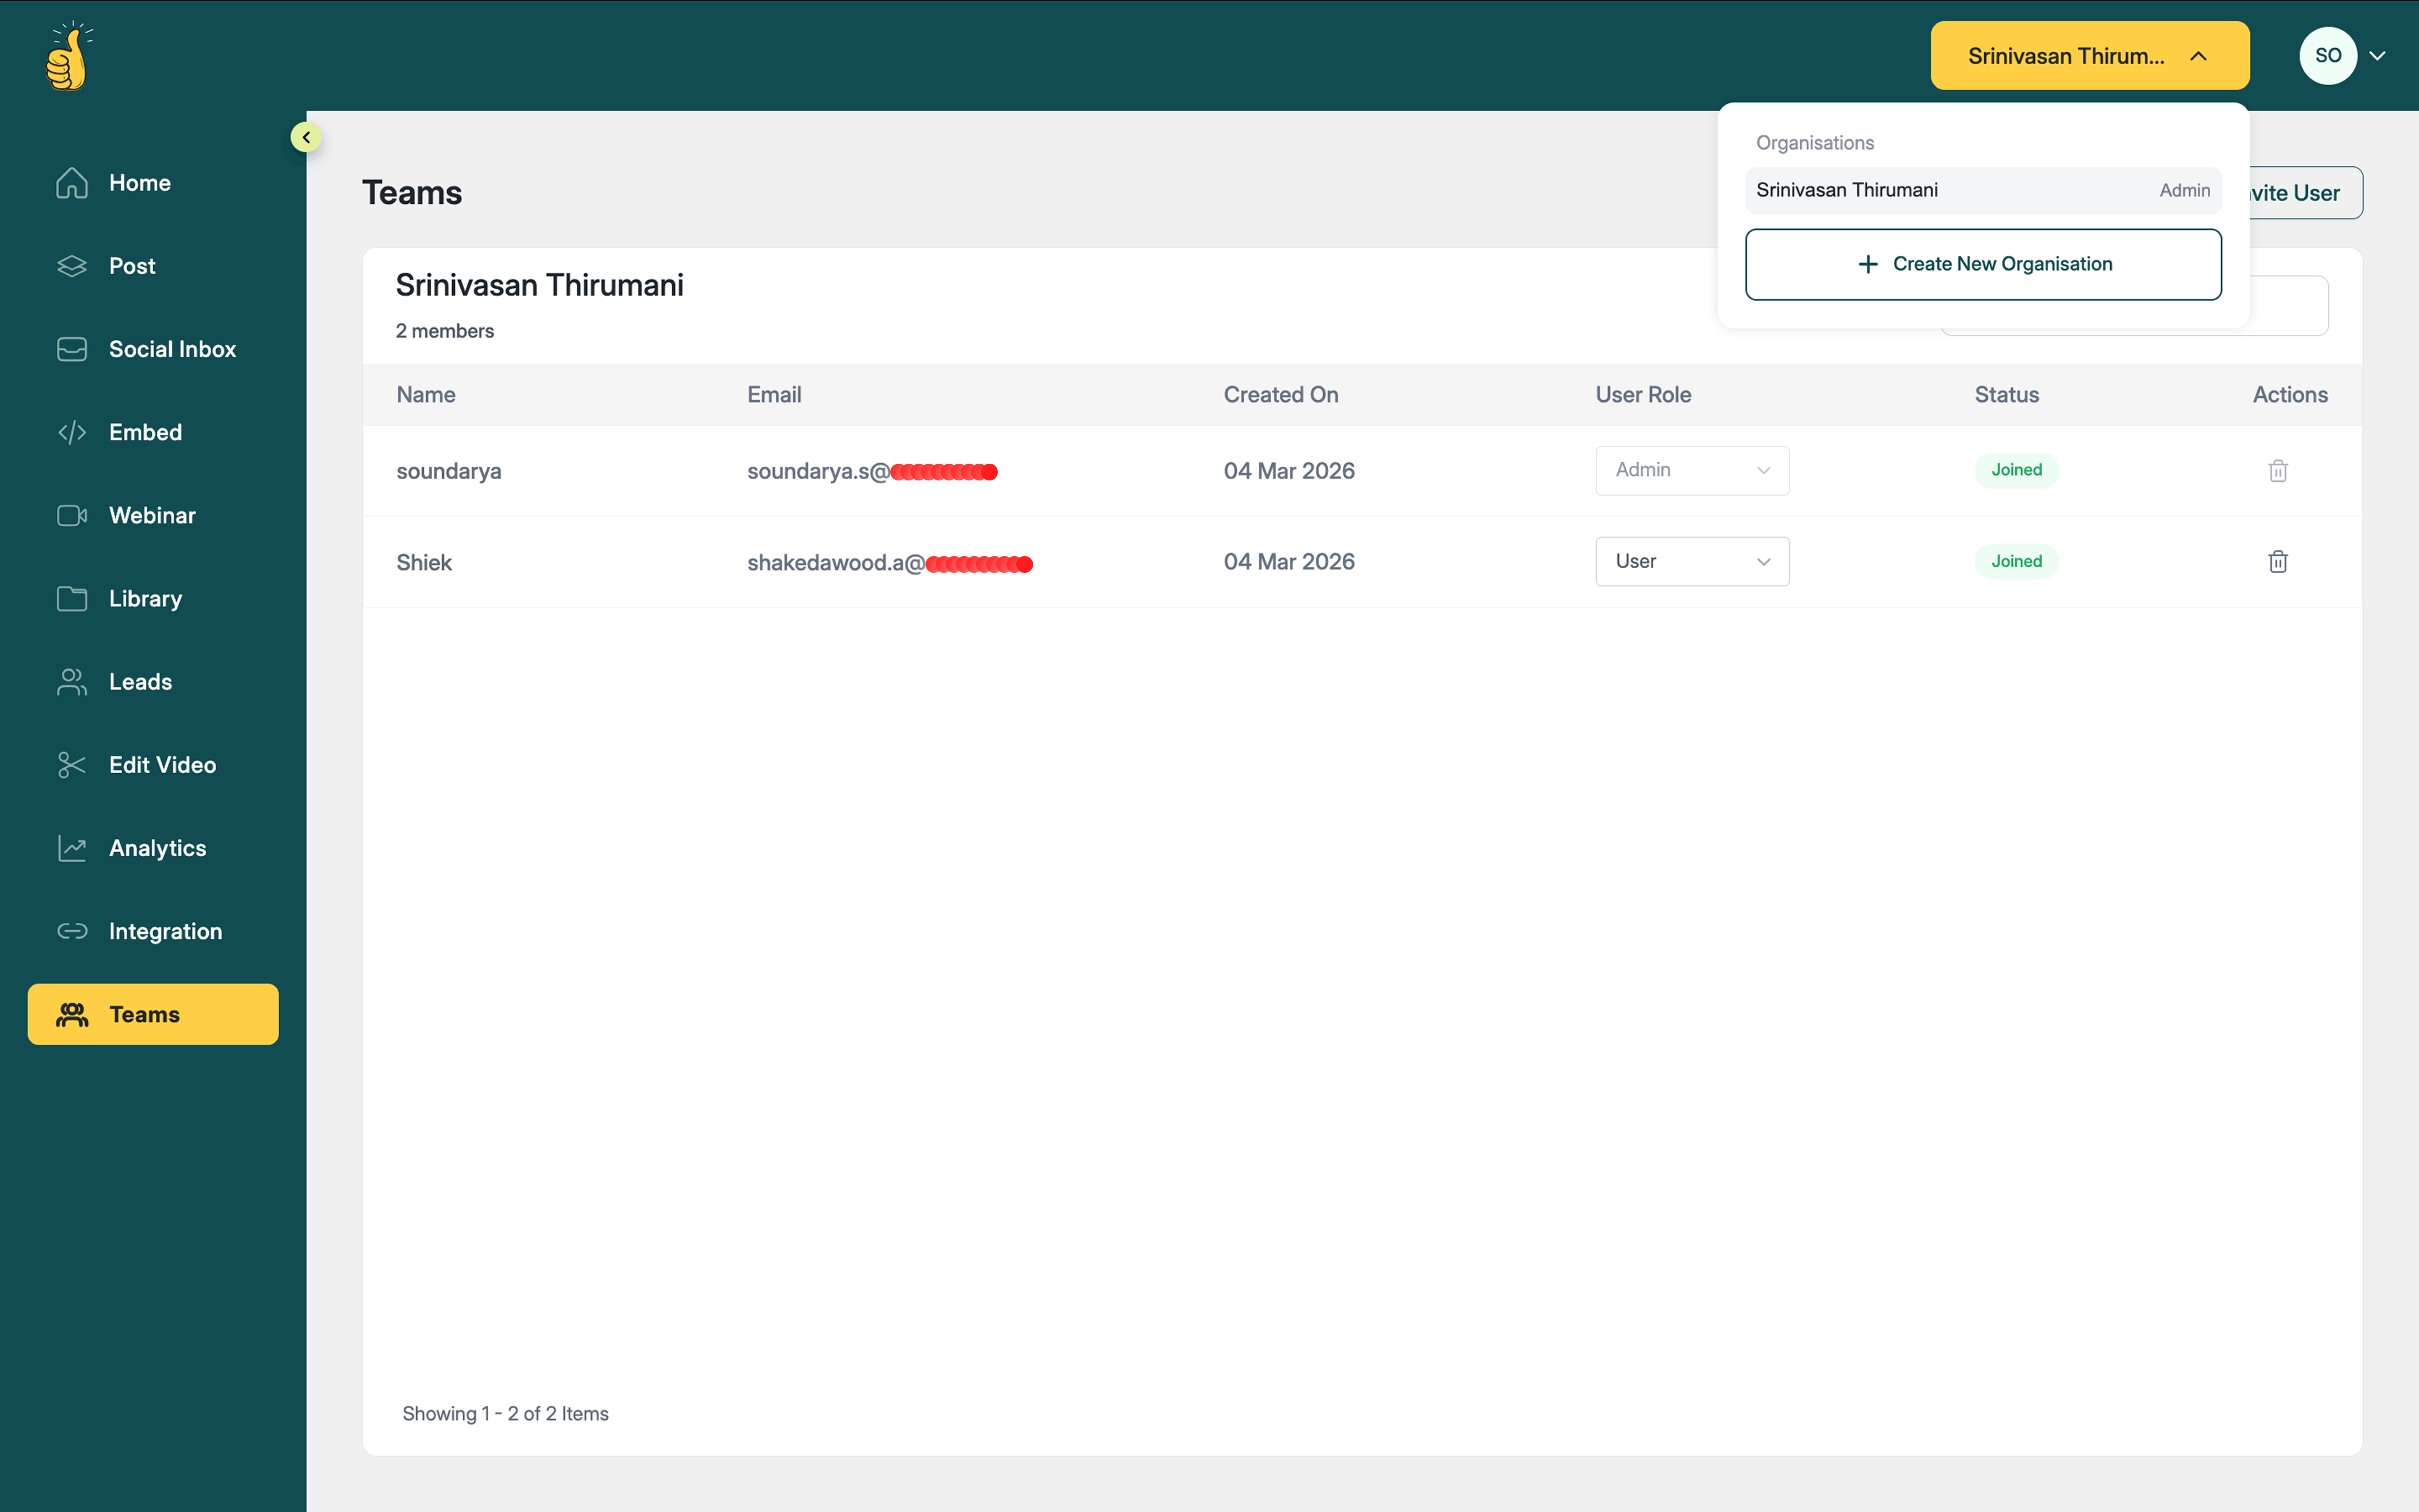This screenshot has width=2419, height=1512.
Task: Collapse the Srinivasan Thirum... organisation dropdown
Action: (x=2089, y=56)
